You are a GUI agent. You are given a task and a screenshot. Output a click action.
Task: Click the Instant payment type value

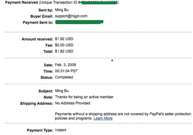(60, 130)
